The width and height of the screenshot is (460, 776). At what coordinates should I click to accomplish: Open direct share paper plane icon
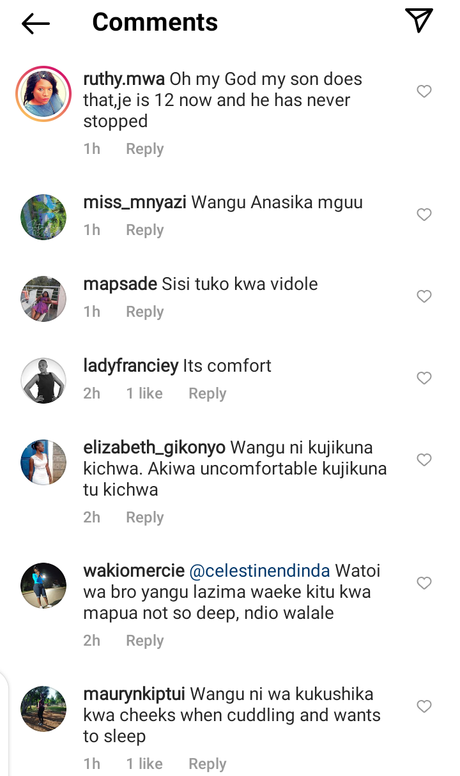[x=420, y=21]
